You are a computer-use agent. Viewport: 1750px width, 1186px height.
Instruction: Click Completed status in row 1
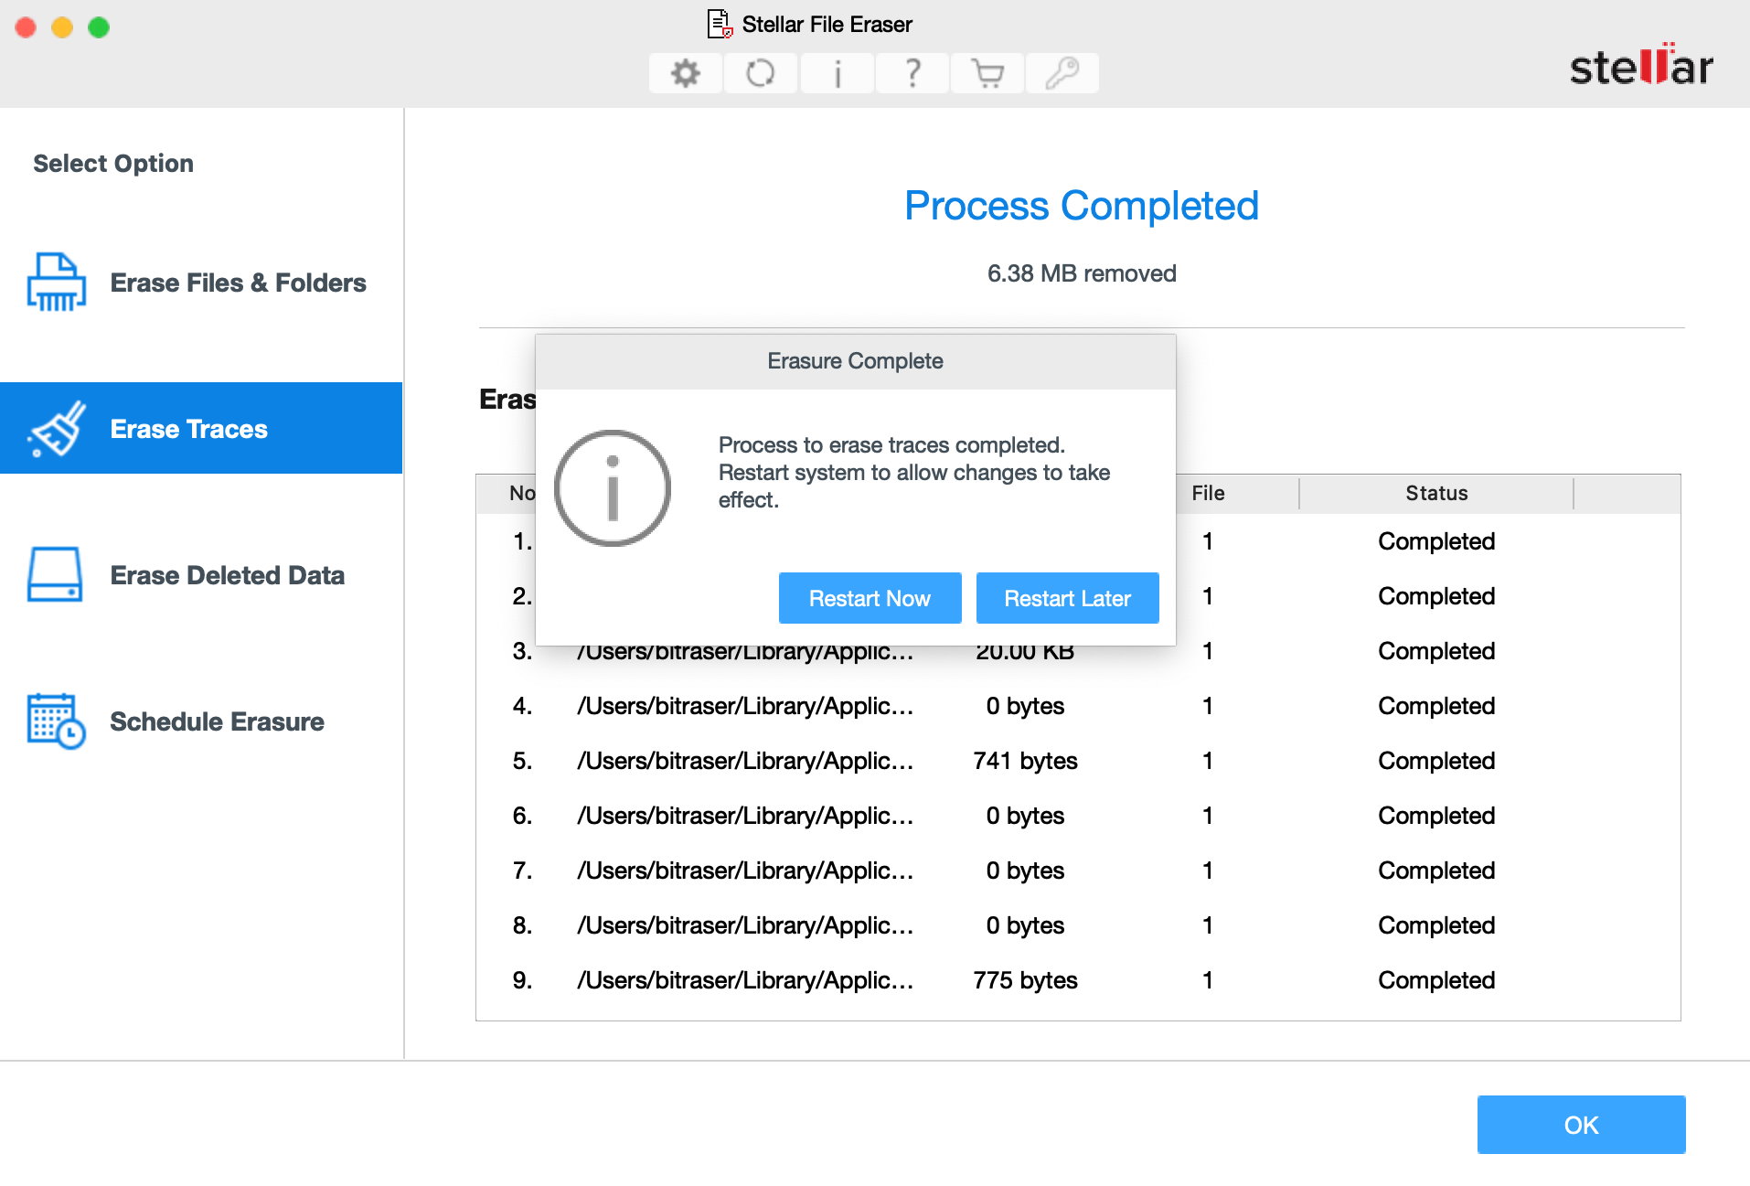click(1436, 541)
